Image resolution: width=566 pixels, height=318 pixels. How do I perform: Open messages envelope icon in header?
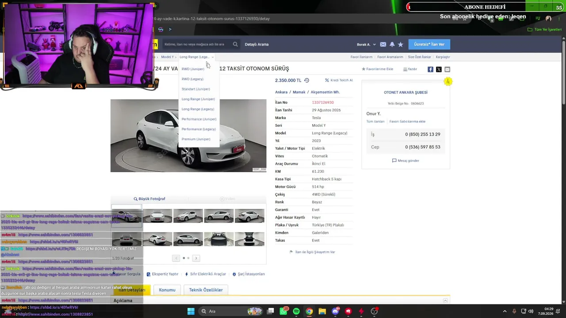click(383, 44)
